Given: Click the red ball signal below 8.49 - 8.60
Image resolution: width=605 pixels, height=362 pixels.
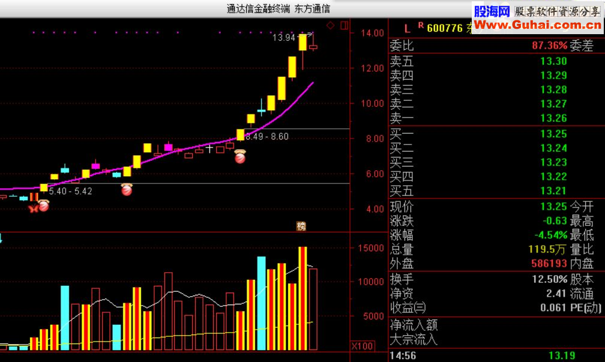Looking at the screenshot, I should (240, 157).
